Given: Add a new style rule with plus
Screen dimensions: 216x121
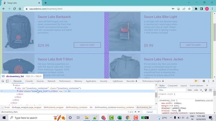Looking at the screenshot, I should click(x=201, y=90).
